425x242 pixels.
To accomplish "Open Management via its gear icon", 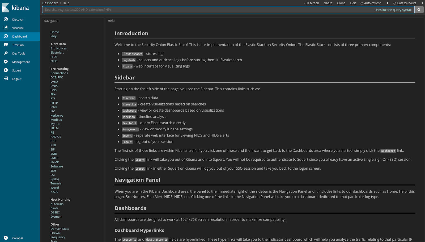I will [6, 62].
